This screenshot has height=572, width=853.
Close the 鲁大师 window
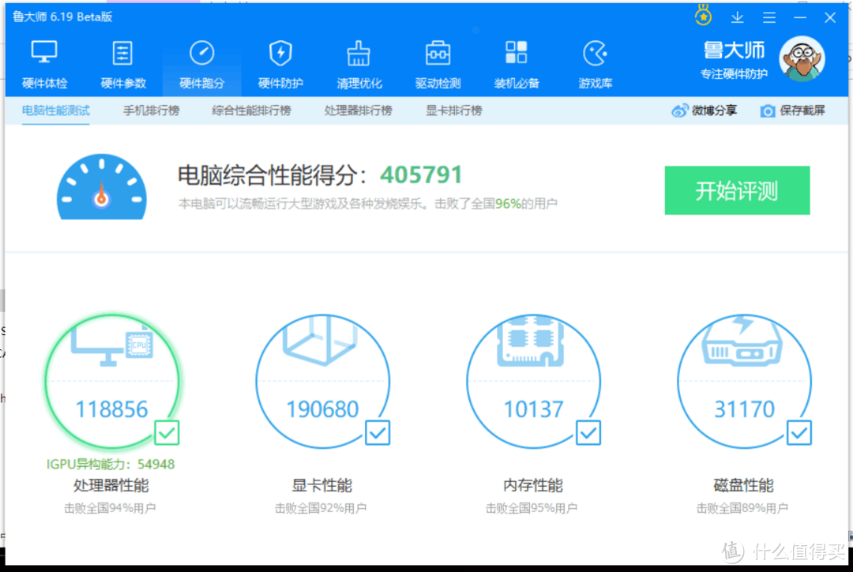click(830, 17)
